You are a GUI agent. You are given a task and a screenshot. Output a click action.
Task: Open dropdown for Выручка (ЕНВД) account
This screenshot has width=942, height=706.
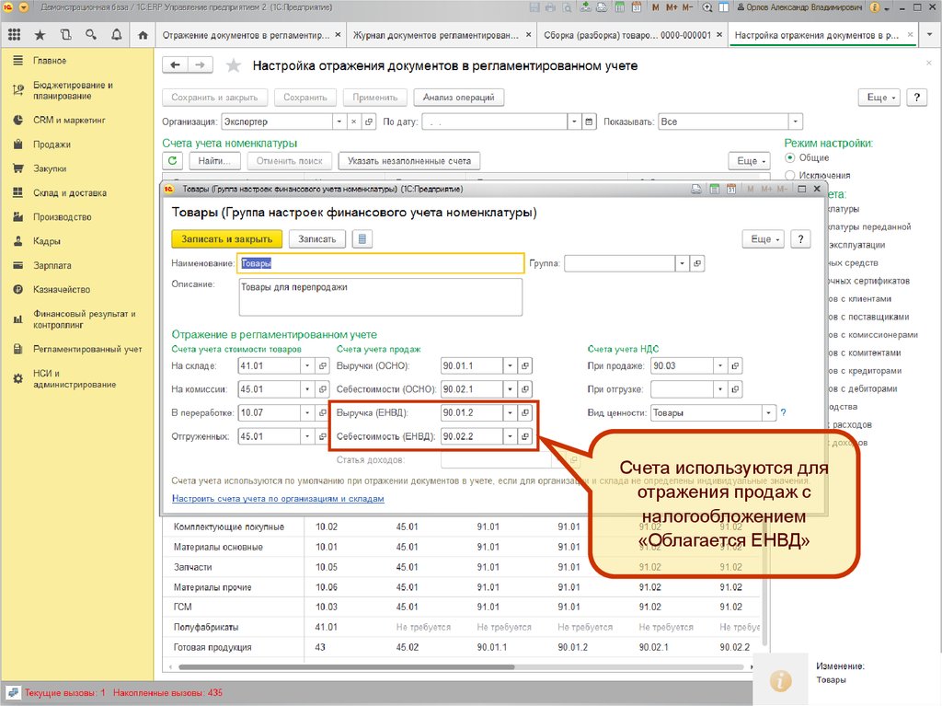click(x=509, y=413)
